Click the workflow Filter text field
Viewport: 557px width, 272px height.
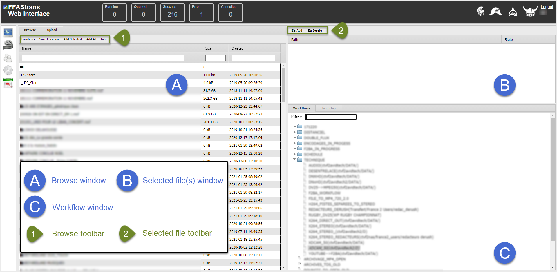pyautogui.click(x=331, y=117)
